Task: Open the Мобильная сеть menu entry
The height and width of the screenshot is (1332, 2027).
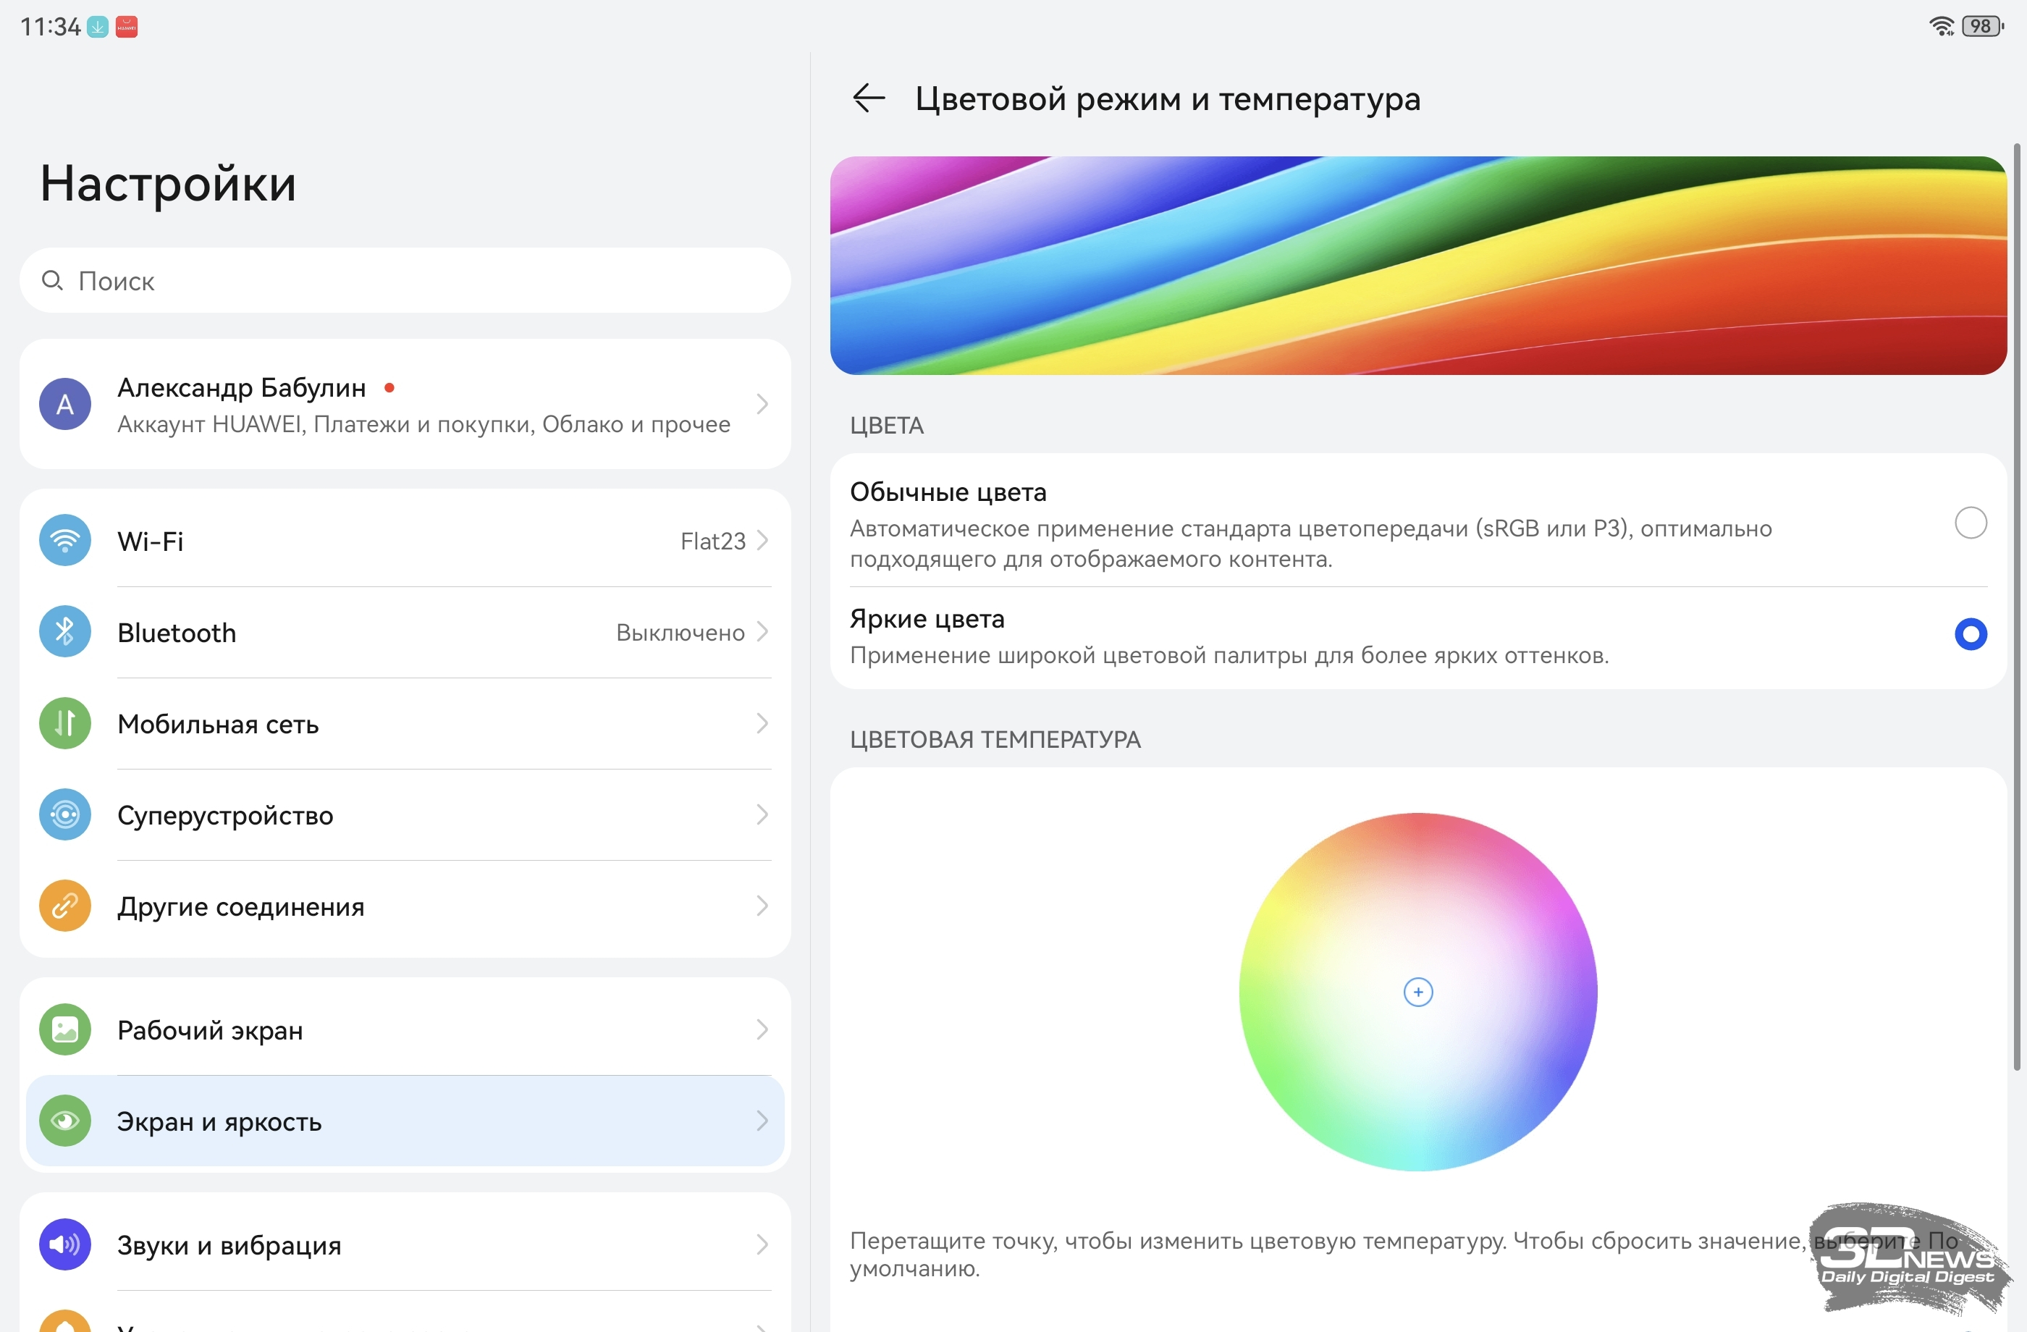Action: pyautogui.click(x=405, y=723)
